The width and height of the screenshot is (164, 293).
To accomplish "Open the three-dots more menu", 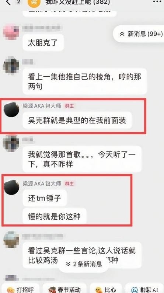I will (x=157, y=1).
